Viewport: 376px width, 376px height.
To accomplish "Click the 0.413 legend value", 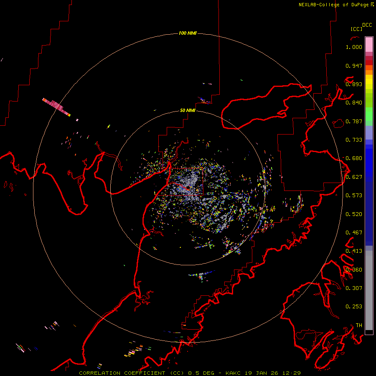I will (x=354, y=251).
